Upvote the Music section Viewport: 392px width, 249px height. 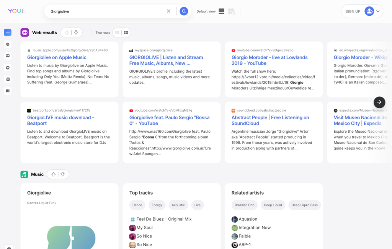click(x=54, y=174)
